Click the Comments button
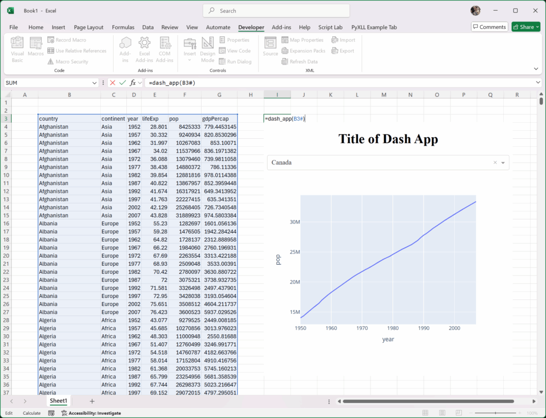 pyautogui.click(x=489, y=27)
